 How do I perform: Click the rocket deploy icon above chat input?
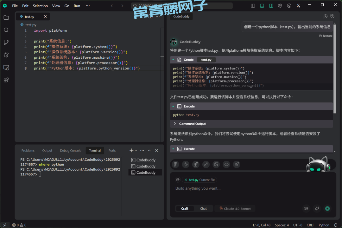(236, 164)
